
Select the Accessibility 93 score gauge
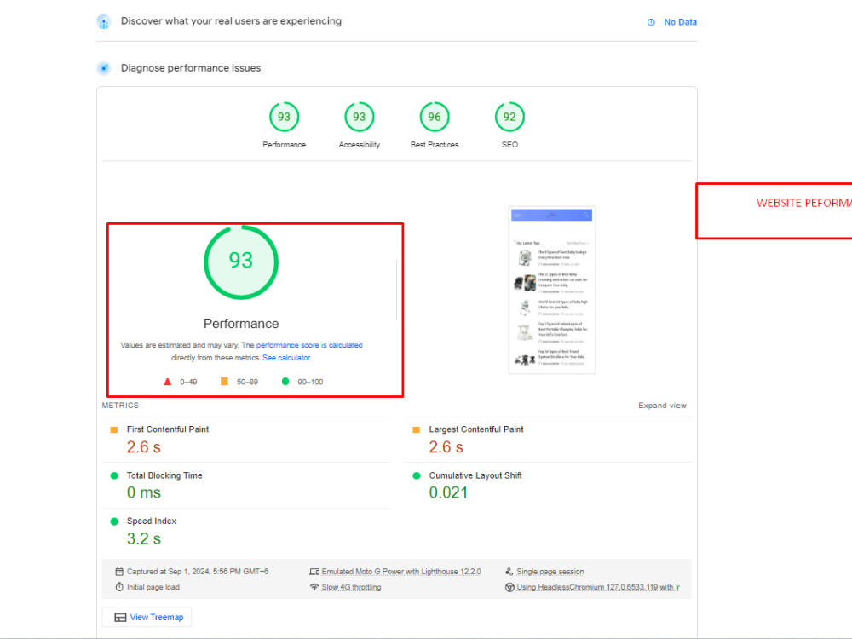pyautogui.click(x=360, y=117)
